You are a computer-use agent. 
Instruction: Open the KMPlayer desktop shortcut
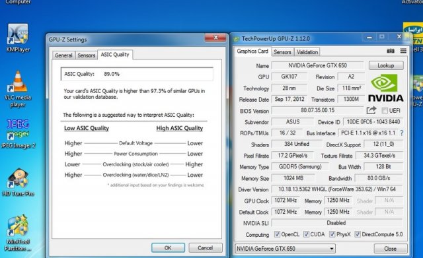(x=18, y=38)
